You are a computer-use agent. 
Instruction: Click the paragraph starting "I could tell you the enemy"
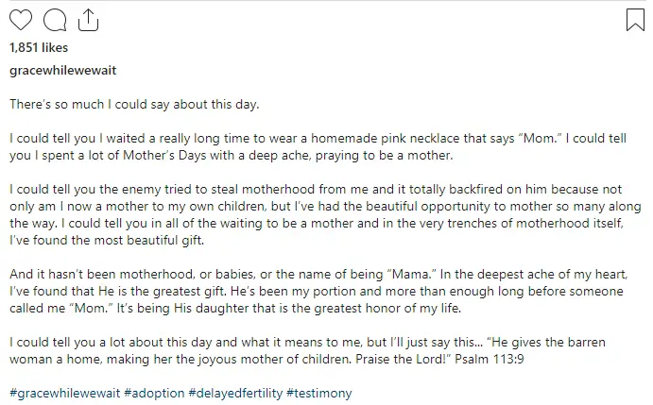[325, 215]
